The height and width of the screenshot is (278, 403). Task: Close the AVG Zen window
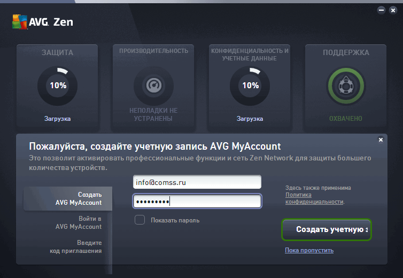[x=393, y=10]
